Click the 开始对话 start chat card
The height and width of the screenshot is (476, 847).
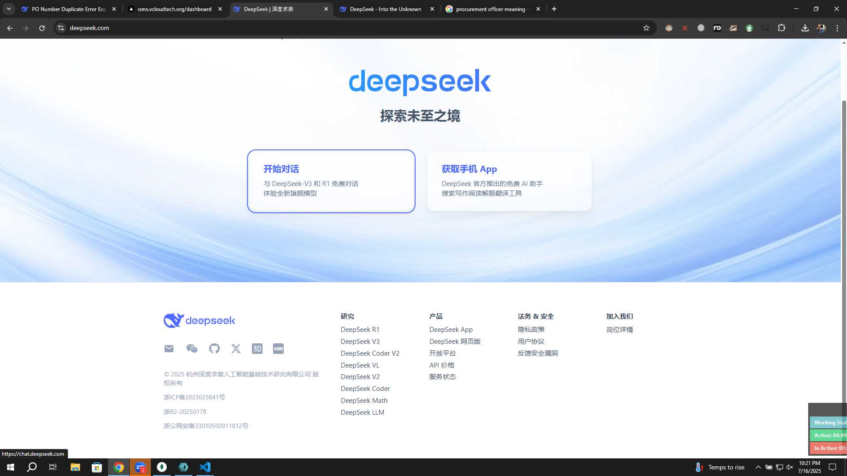(331, 181)
